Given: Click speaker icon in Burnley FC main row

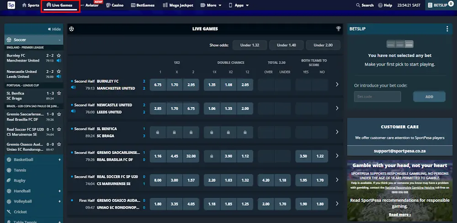Looking at the screenshot, I should [x=73, y=87].
